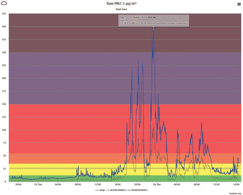This screenshot has width=243, height=195.
Task: Click the cloud icon in top-left corner
Action: pyautogui.click(x=4, y=4)
